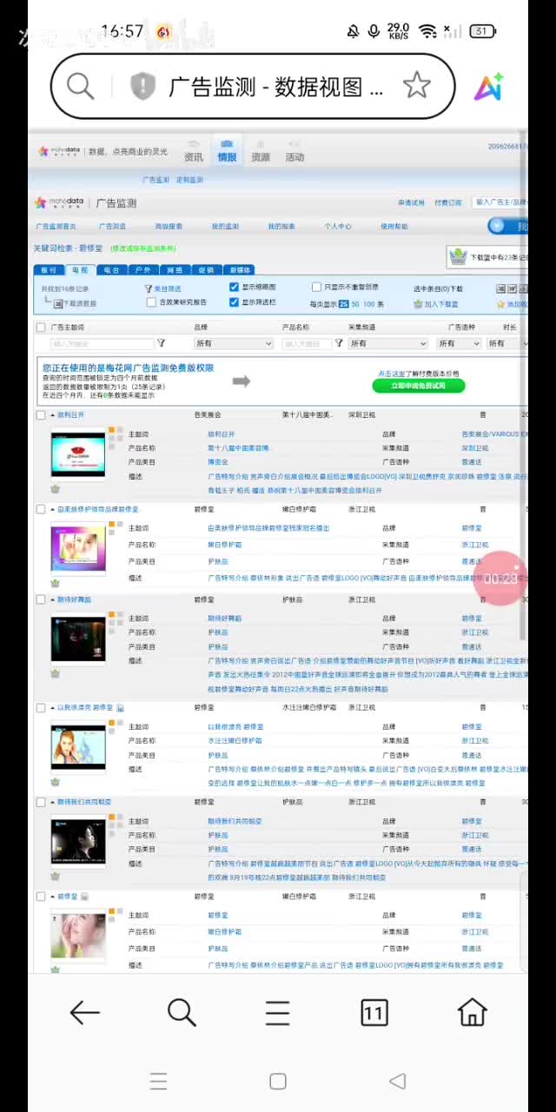Switch to the 电台 media tab

(112, 270)
